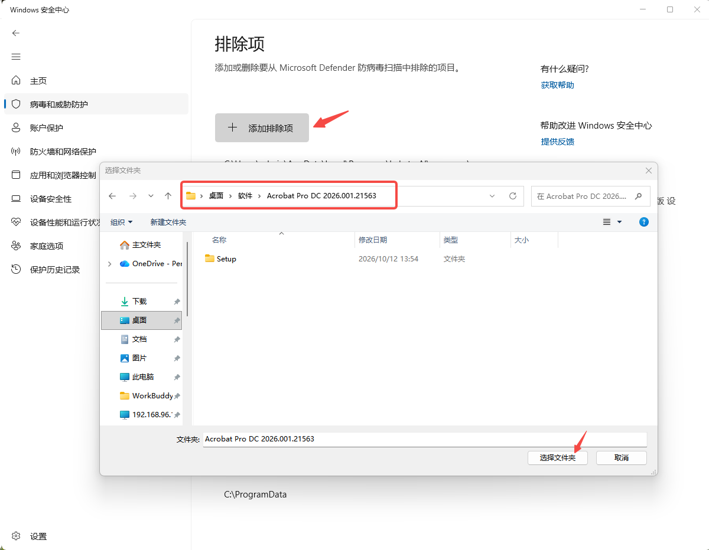Click 取消 in the folder dialog

(x=622, y=458)
